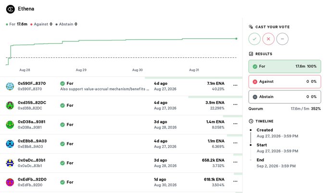Click green For checkmark in 0x0aDc...83b1 row
The width and height of the screenshot is (327, 193).
pos(63,163)
